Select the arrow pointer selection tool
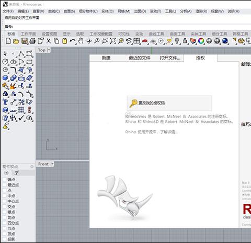The width and height of the screenshot is (251, 243). point(5,54)
